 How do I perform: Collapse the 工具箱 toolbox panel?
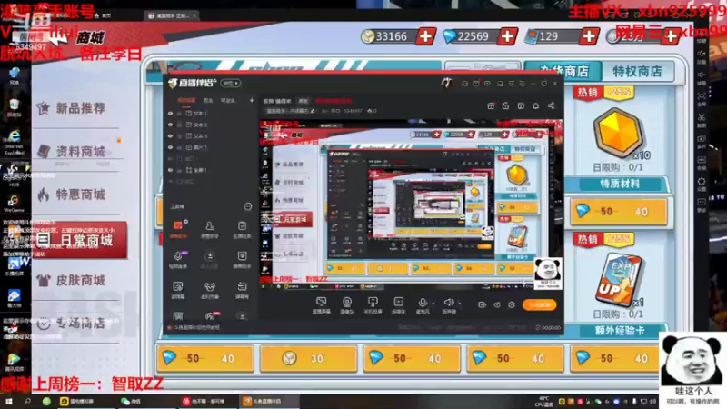[248, 206]
